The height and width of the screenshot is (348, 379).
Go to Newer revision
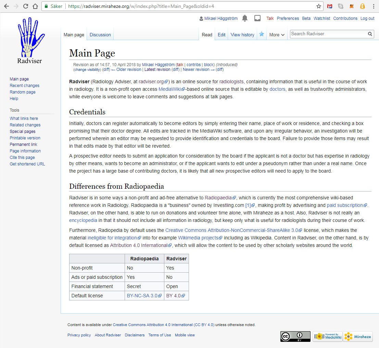click(199, 70)
